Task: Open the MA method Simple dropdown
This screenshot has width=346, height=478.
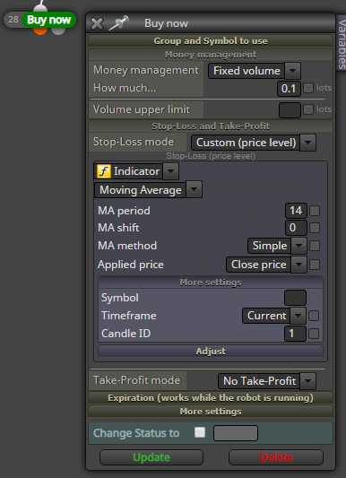Action: tap(277, 246)
